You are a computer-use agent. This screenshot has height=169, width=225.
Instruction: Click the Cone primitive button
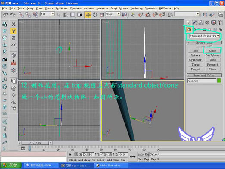coord(212,51)
